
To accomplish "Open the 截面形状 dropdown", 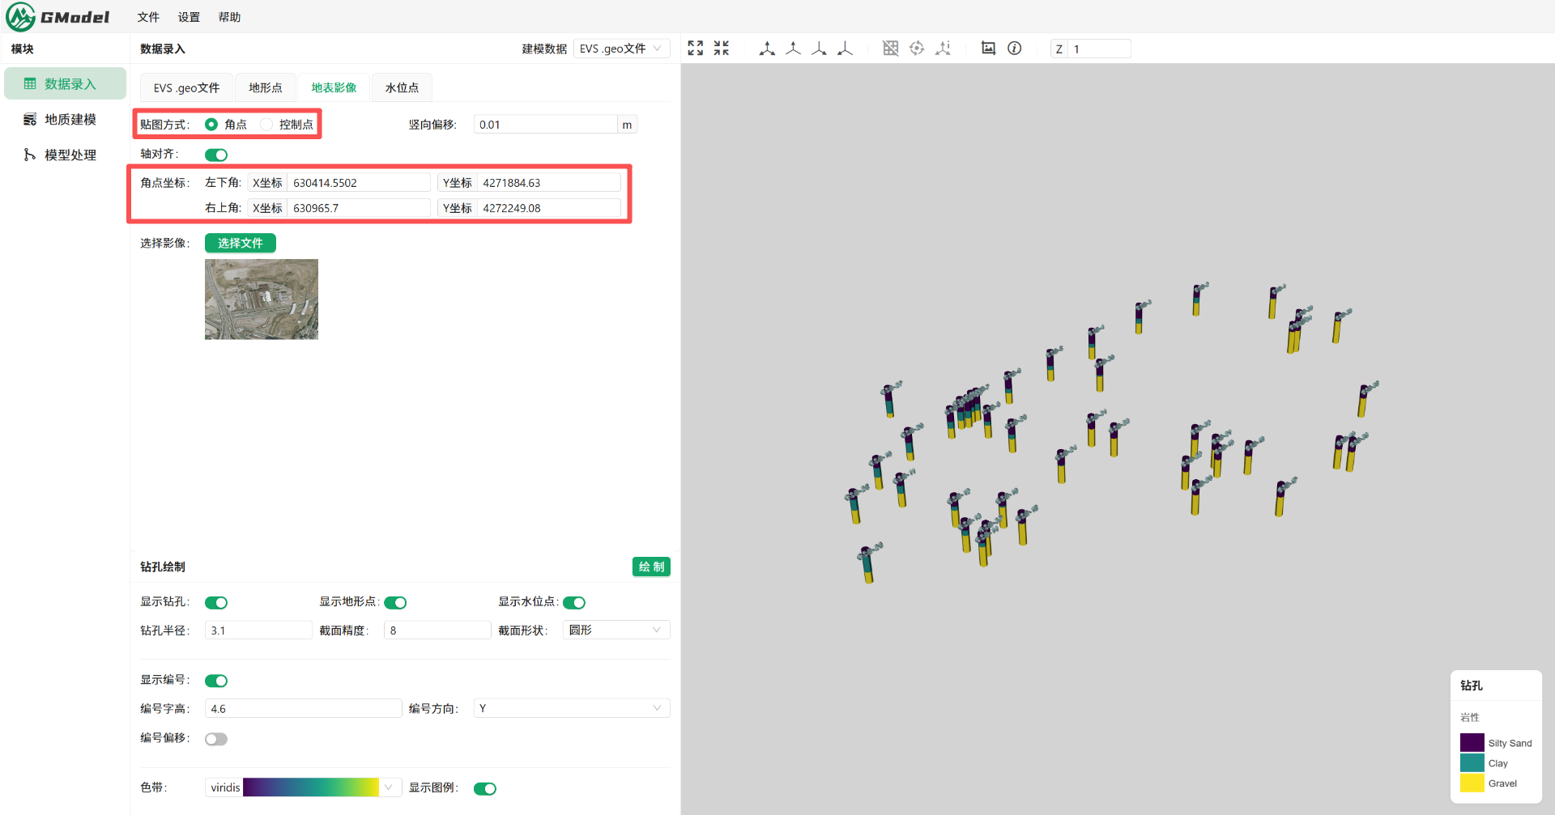I will (x=616, y=630).
